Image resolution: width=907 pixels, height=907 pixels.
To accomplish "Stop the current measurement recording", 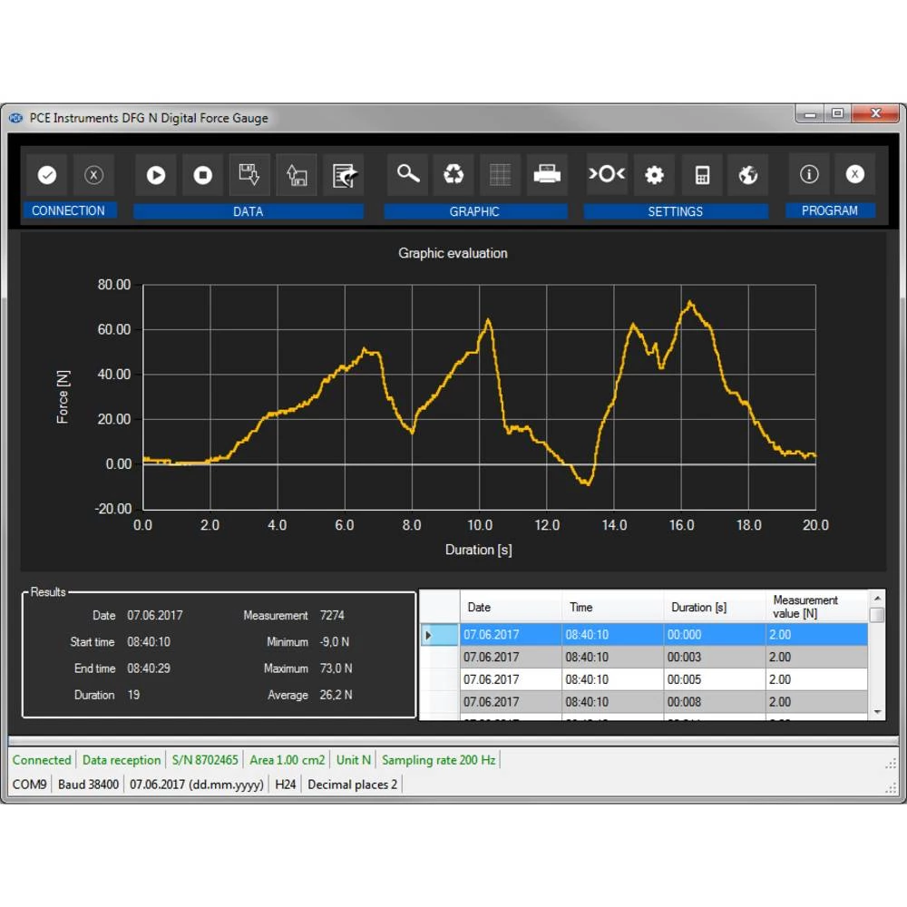I will 201,174.
